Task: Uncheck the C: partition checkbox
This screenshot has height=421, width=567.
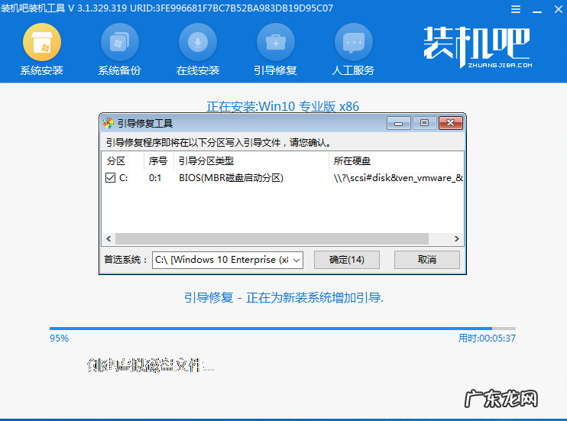Action: [x=110, y=177]
